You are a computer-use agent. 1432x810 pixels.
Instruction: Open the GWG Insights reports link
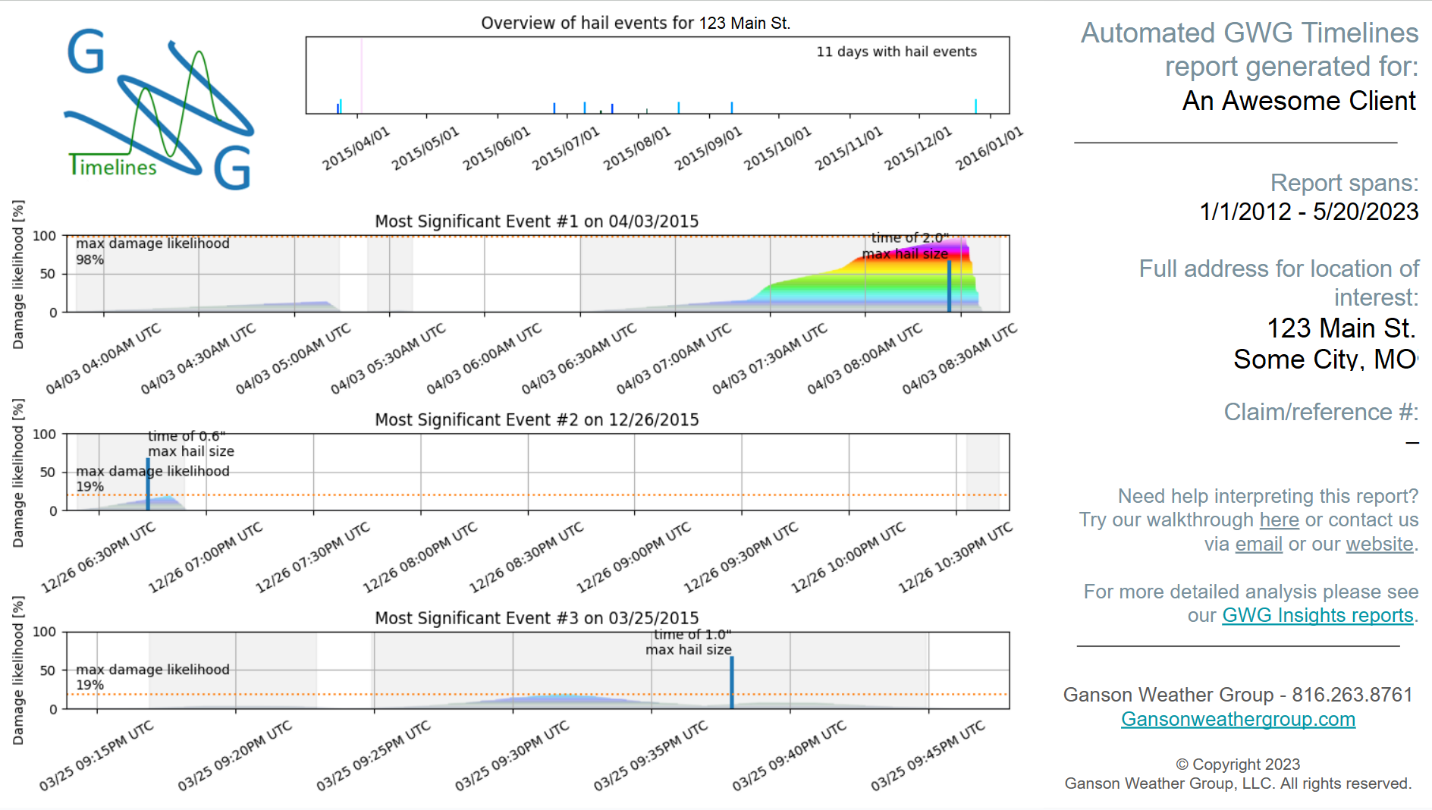point(1317,615)
